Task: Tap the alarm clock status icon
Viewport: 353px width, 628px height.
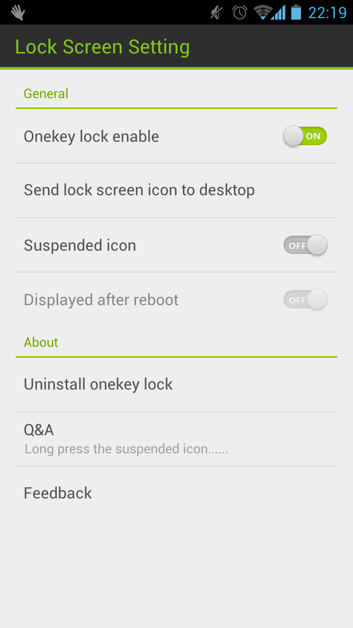Action: tap(240, 12)
